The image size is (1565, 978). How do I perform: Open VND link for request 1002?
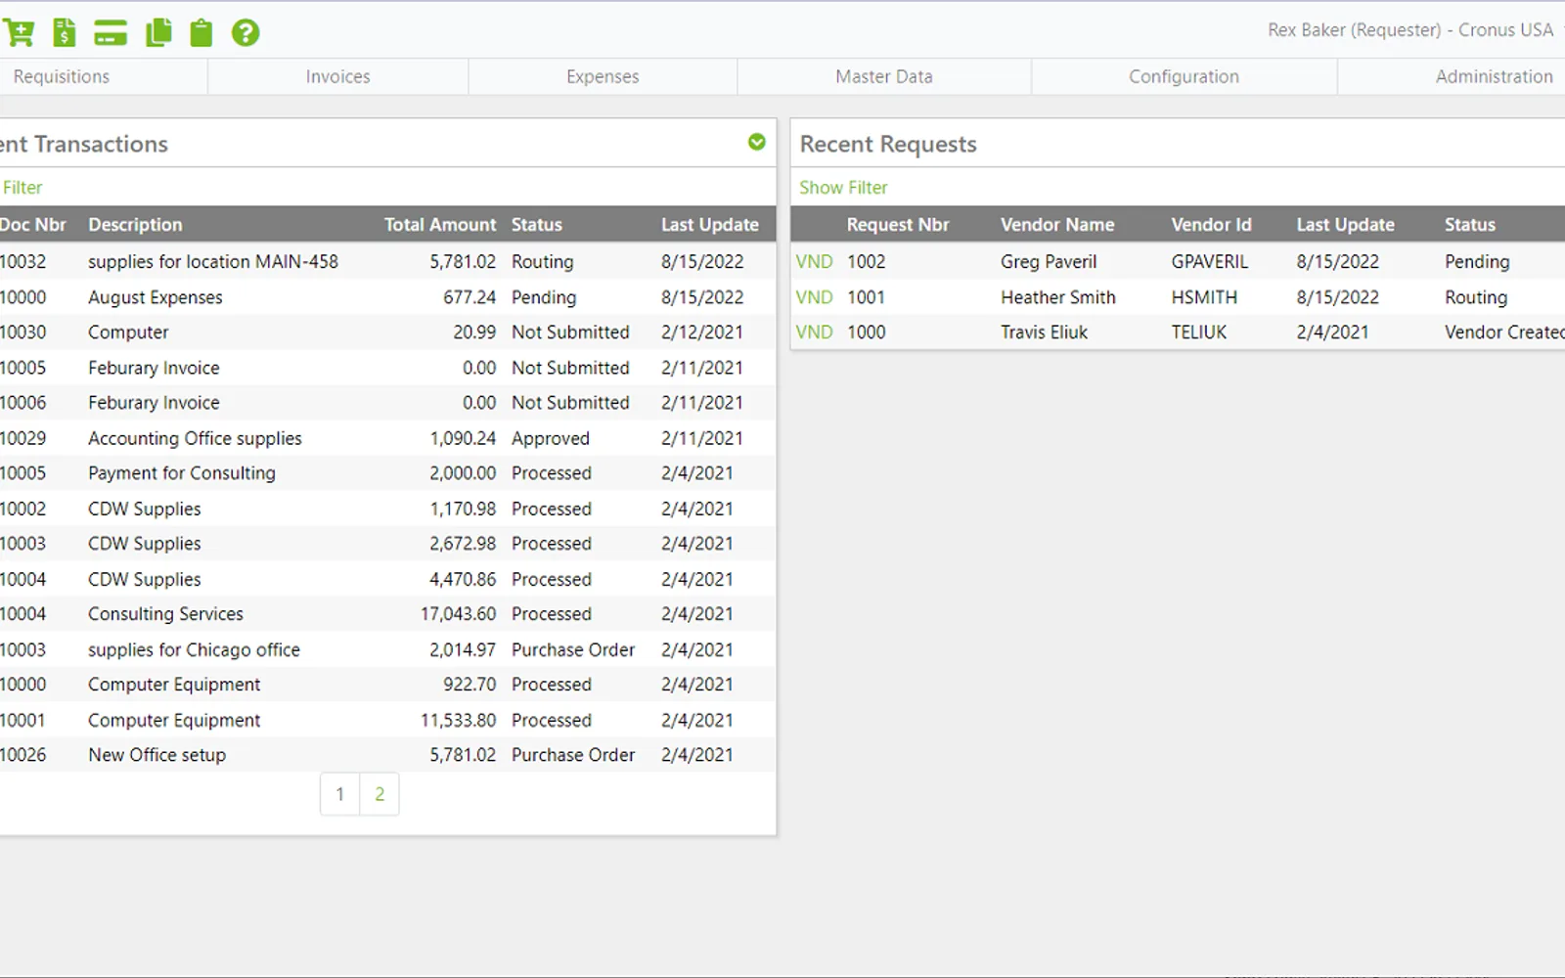click(x=814, y=262)
